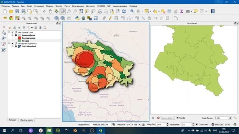The width and height of the screenshot is (239, 134).
Task: Open the text annotation dropdown arrow
Action: [x=206, y=12]
